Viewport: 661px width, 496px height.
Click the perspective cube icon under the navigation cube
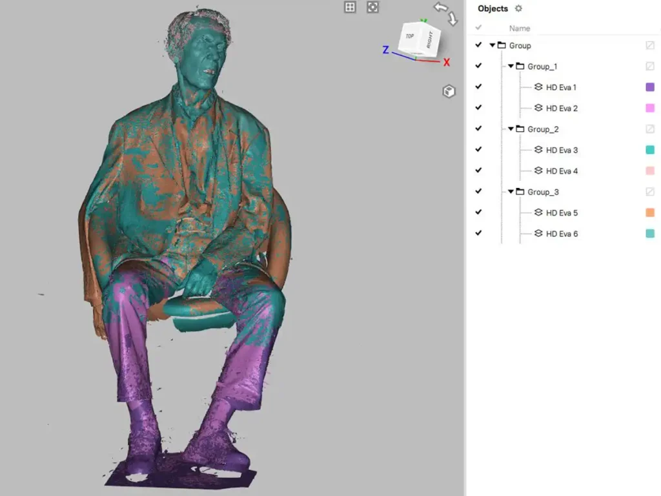(x=449, y=91)
